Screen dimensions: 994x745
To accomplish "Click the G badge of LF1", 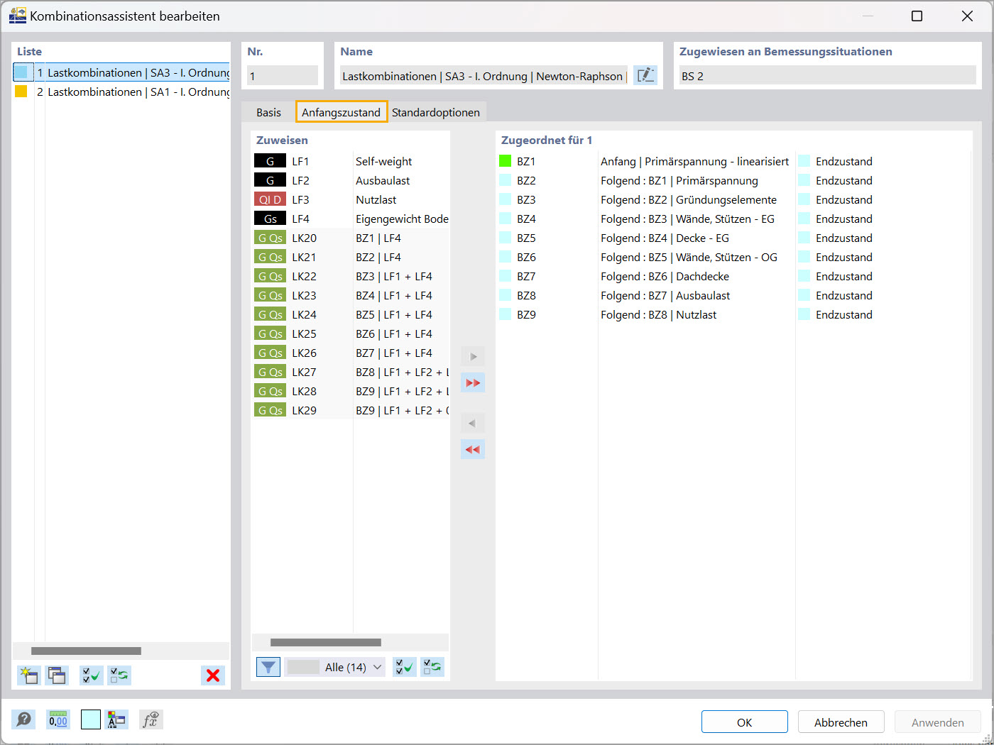I will 270,161.
